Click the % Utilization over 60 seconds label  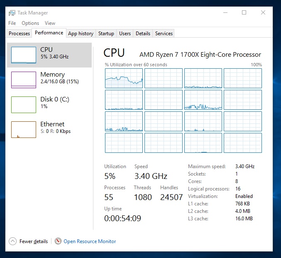click(136, 65)
